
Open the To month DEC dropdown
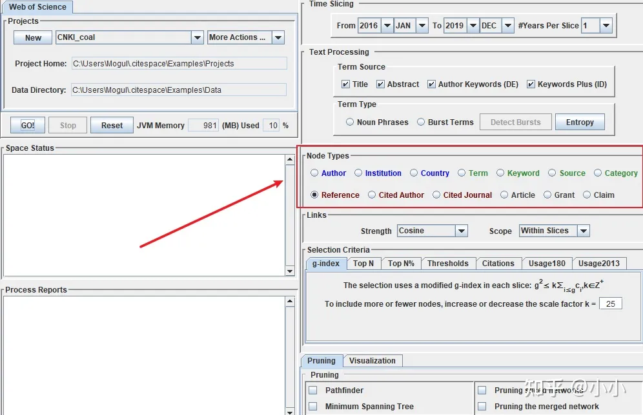point(508,25)
